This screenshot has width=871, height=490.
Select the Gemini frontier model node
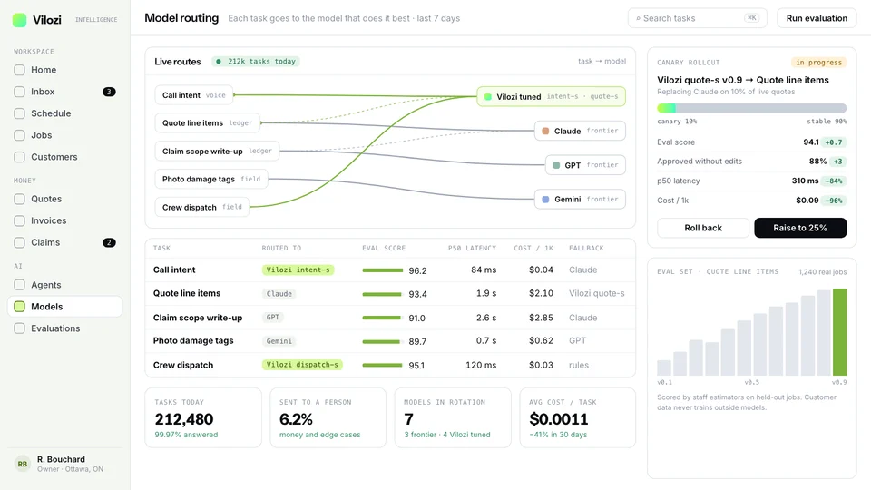click(x=580, y=200)
